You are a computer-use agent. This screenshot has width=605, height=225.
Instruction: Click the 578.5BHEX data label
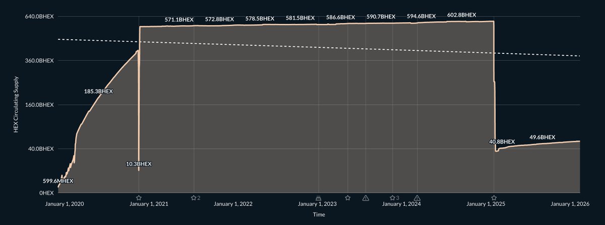260,19
